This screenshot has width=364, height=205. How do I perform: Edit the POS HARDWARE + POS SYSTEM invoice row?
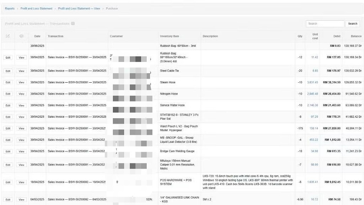[x=8, y=182]
